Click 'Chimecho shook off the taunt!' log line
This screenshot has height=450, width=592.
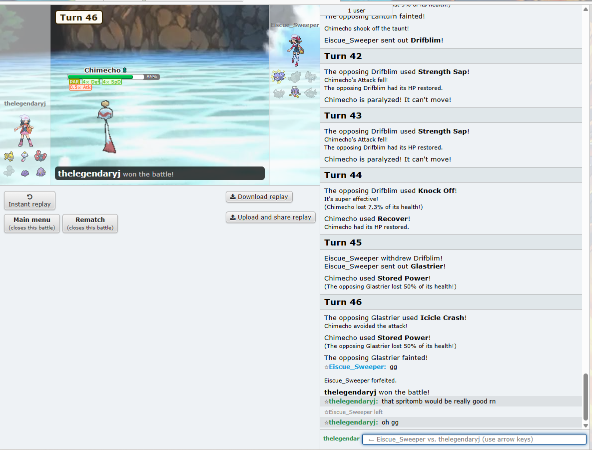coord(366,28)
